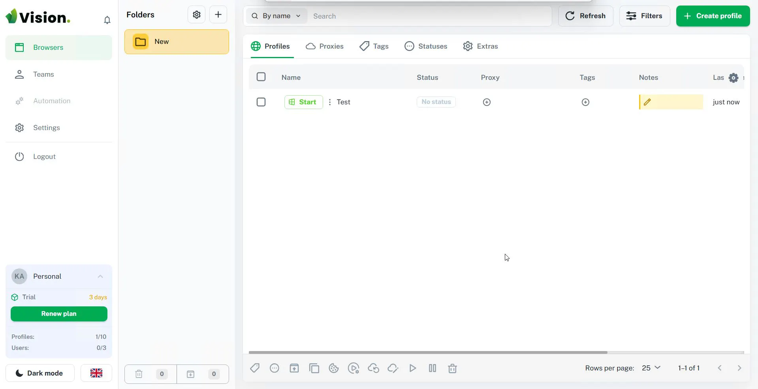Open the three-dot menu for Test profile
This screenshot has height=389, width=758.
tap(330, 102)
